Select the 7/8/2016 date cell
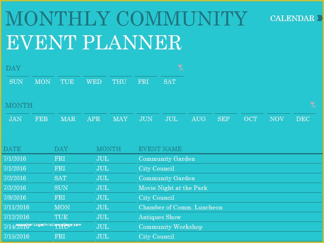This screenshot has width=324, height=243. coord(28,198)
